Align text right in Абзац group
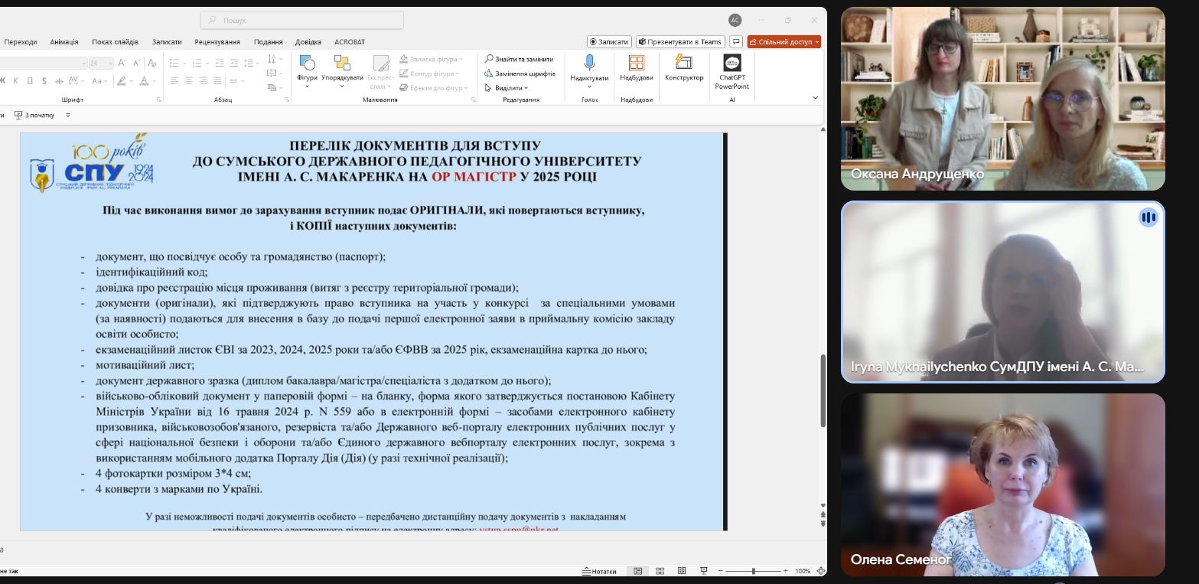This screenshot has height=584, width=1199. [204, 80]
